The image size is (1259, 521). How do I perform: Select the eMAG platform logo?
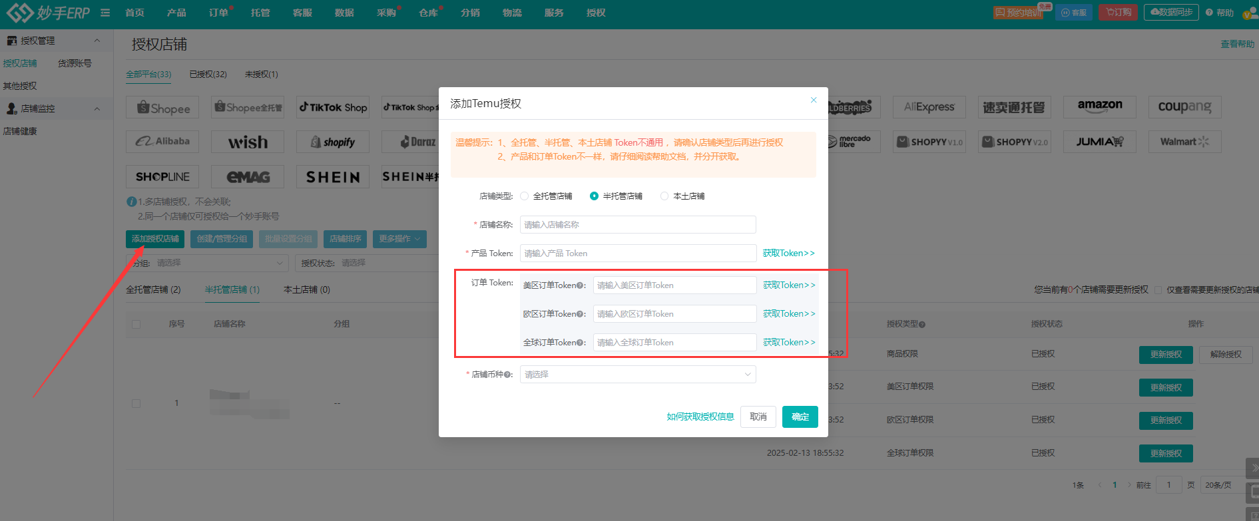(x=248, y=176)
